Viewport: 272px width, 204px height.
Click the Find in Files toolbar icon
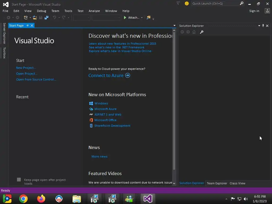tap(148, 18)
